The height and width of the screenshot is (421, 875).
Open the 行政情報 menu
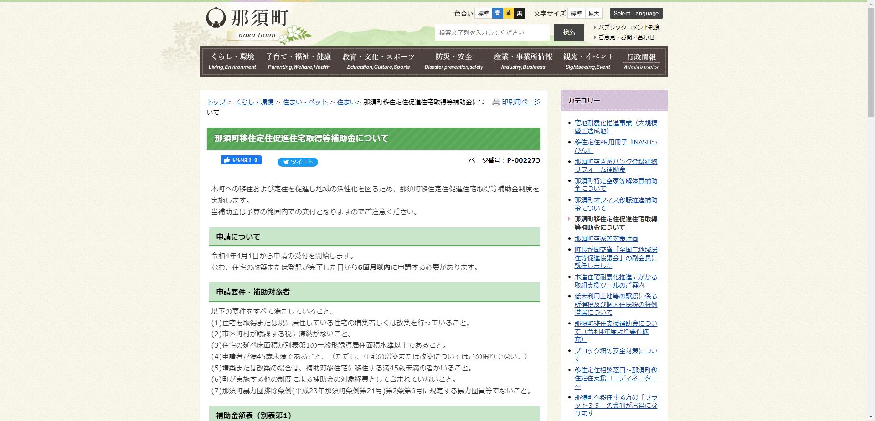click(x=641, y=62)
